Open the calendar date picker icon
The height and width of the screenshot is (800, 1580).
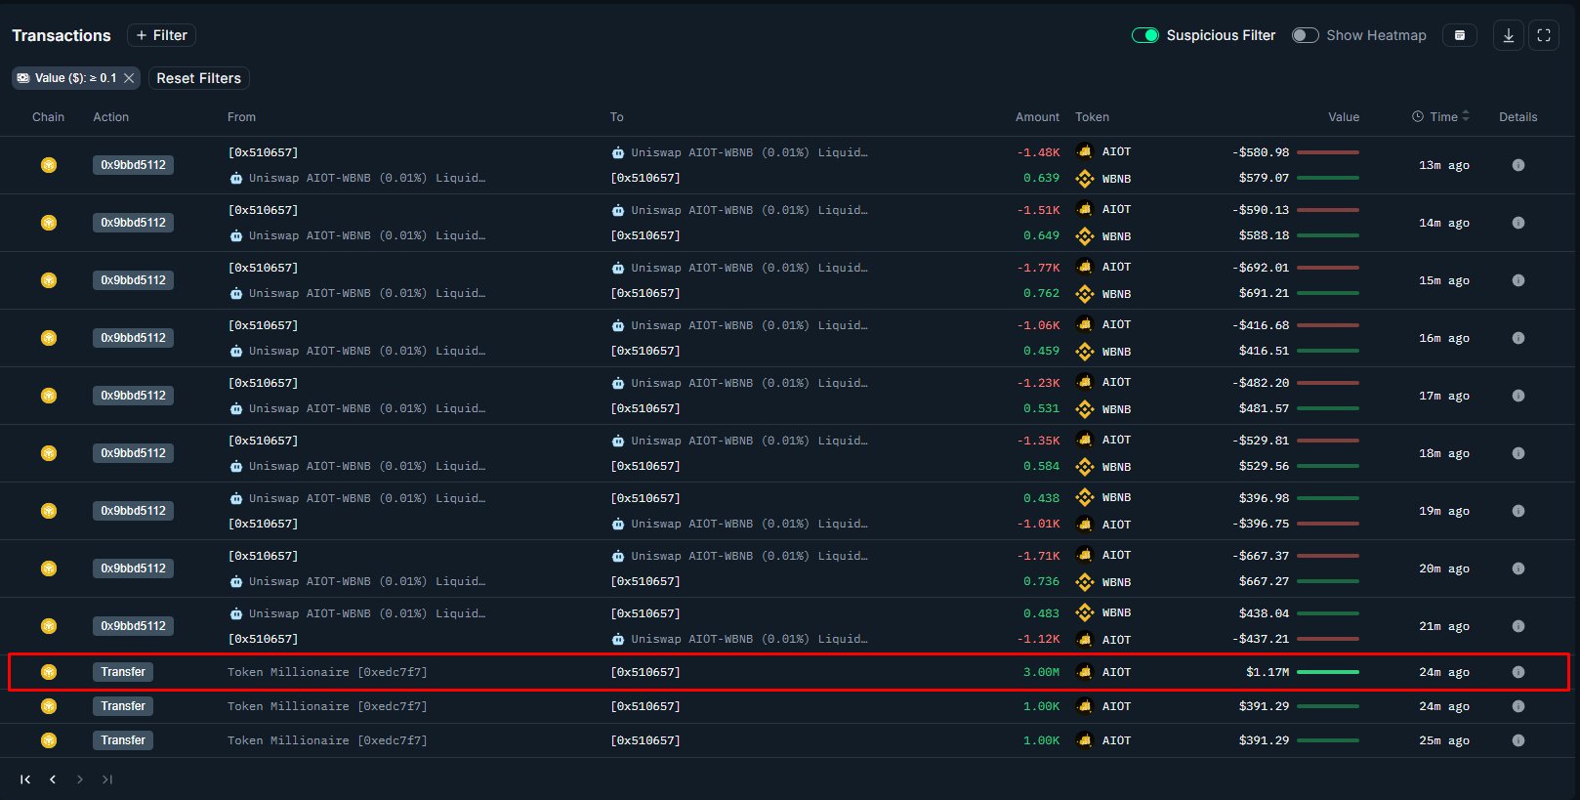point(1460,35)
